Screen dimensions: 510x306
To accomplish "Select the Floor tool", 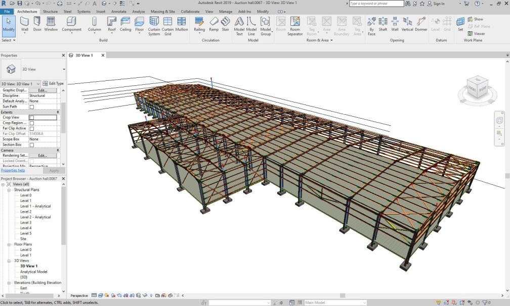I will click(x=139, y=25).
